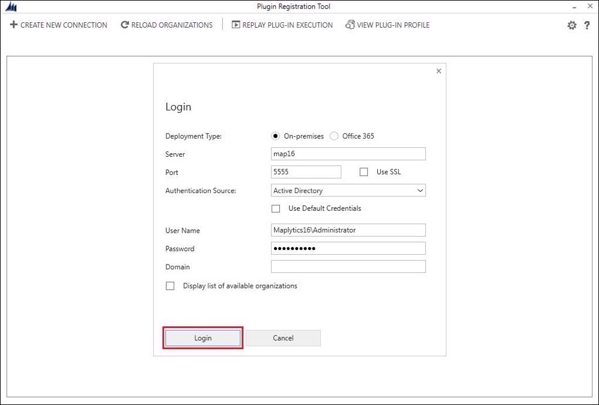Click the "Authentication Source:" label

pyautogui.click(x=201, y=190)
